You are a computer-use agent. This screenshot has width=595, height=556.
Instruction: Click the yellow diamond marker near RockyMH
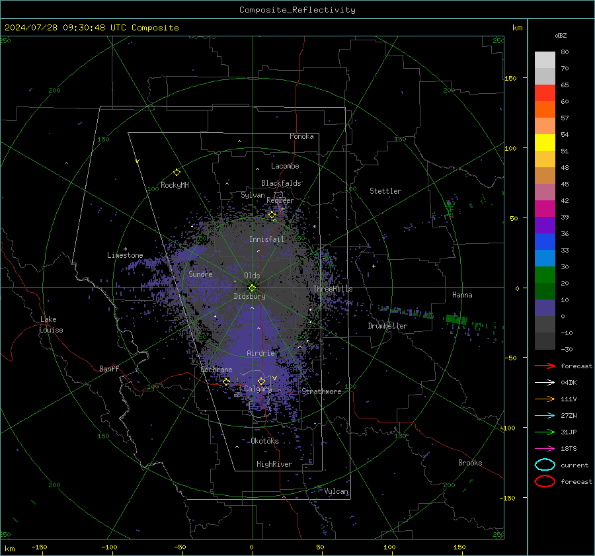[177, 173]
